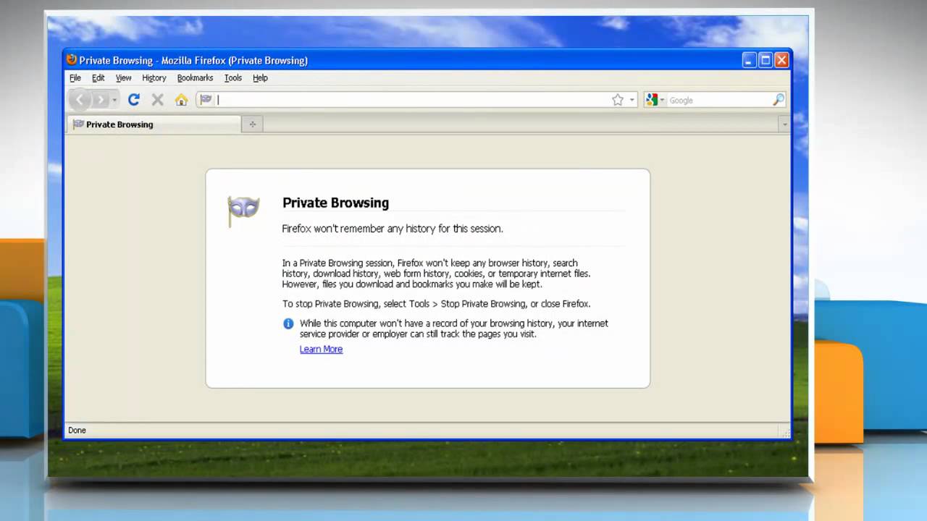
Task: Click the mask site icon in address bar
Action: pos(206,100)
